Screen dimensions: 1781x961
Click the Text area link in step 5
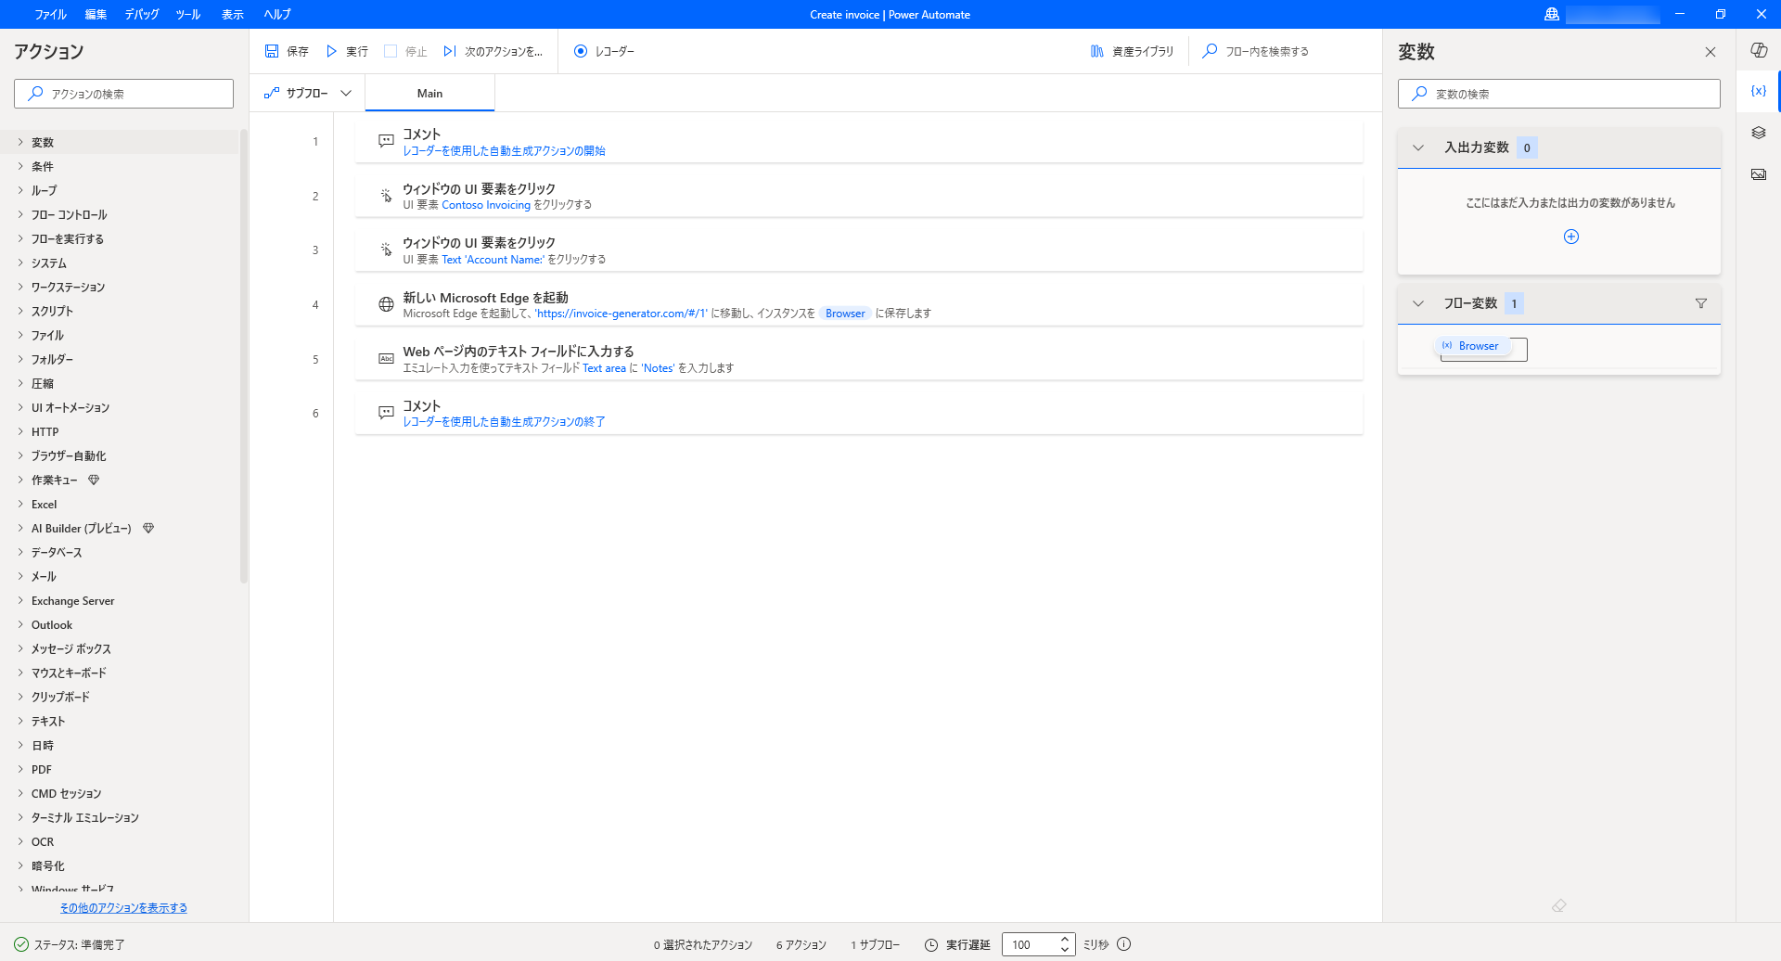604,368
